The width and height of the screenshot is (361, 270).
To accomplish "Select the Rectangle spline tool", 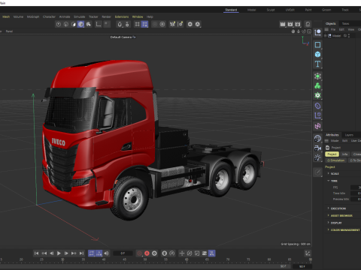I will pyautogui.click(x=317, y=45).
